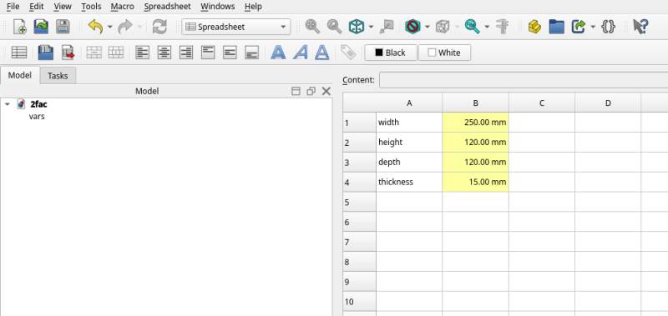Click the curly braces varset icon

[x=609, y=27]
